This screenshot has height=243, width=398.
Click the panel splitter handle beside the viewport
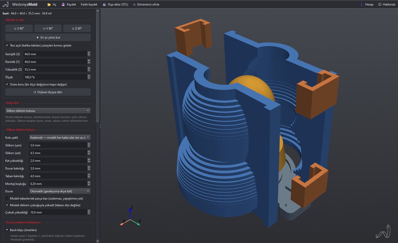(x=100, y=126)
